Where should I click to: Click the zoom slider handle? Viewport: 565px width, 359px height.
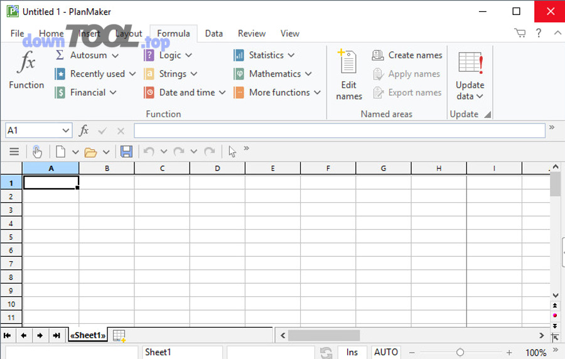460,352
